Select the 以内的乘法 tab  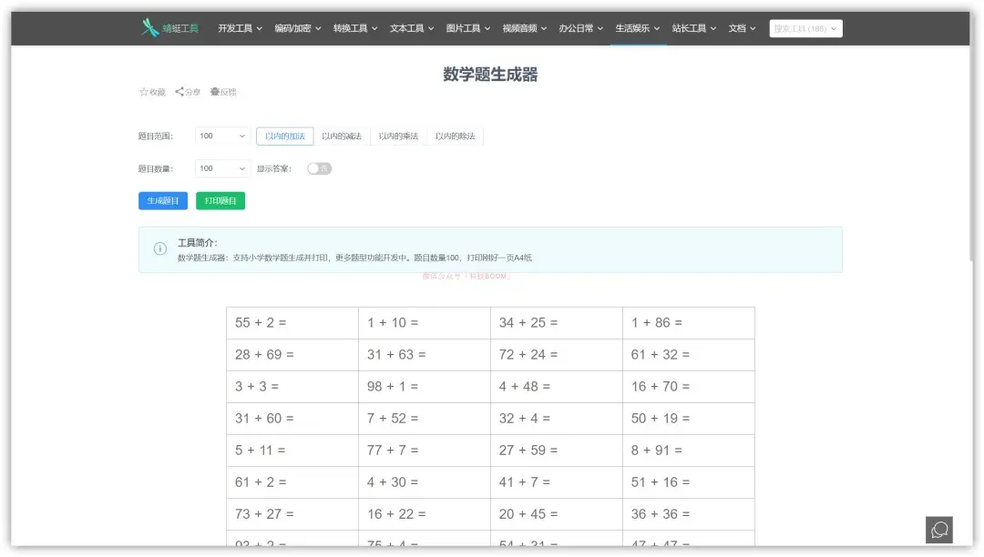coord(398,136)
